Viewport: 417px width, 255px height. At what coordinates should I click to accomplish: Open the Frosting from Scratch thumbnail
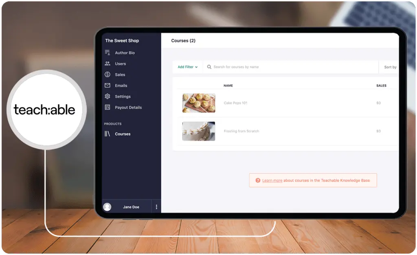click(199, 131)
